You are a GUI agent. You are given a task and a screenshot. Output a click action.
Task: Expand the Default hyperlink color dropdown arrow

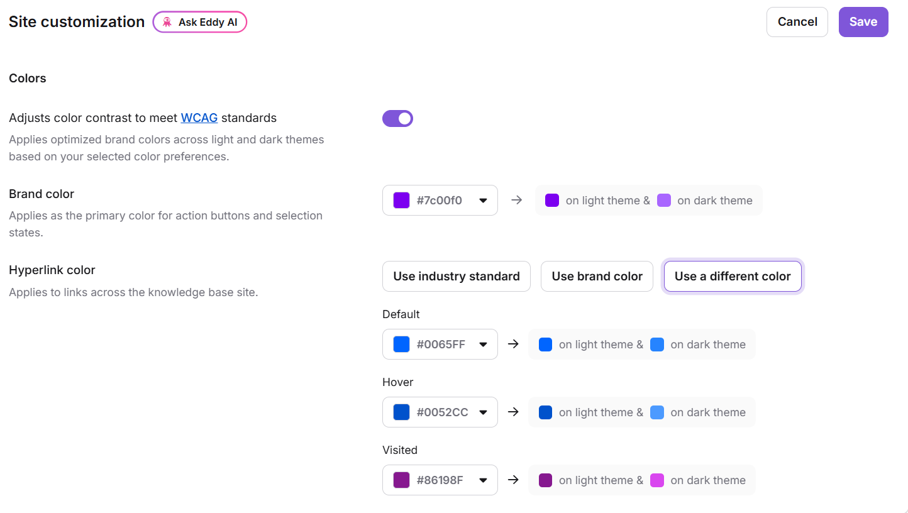pyautogui.click(x=484, y=345)
